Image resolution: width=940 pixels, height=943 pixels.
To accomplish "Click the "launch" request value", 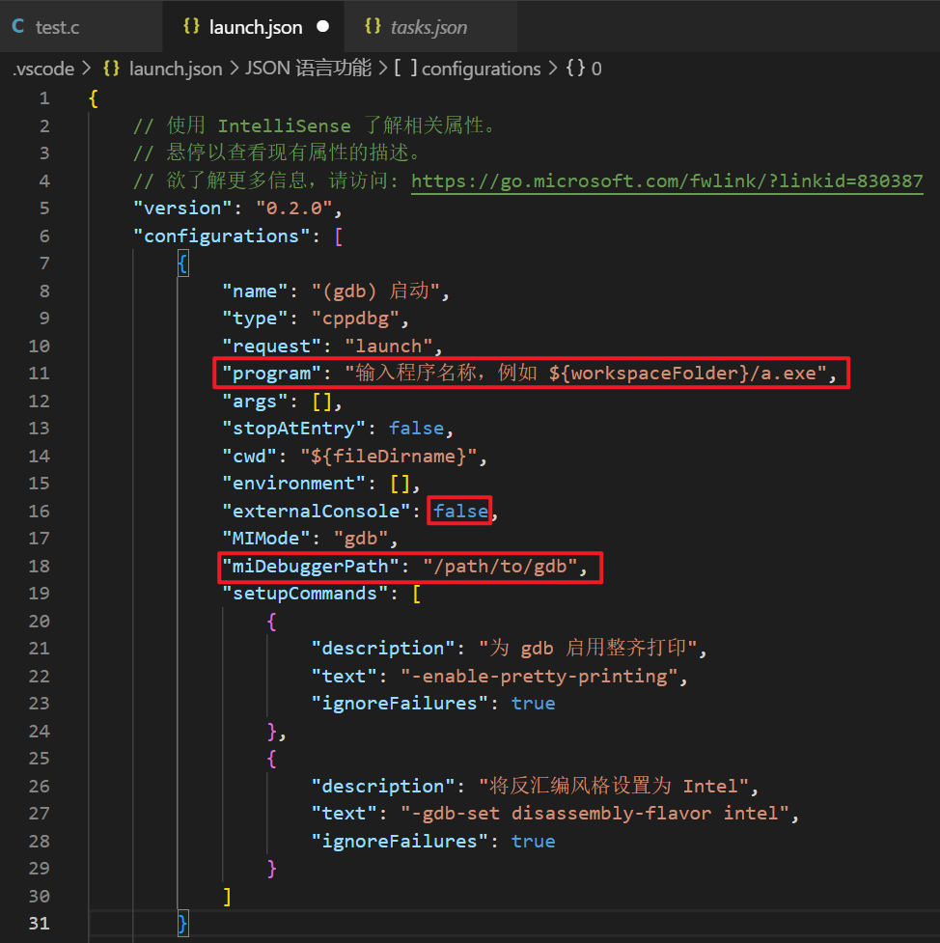I will coord(389,347).
